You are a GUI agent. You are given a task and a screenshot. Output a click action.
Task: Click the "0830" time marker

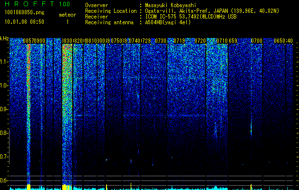coord(68,41)
